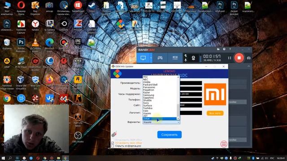Open Google Chrome desktop icon
The image size is (287, 161).
[x=7, y=98]
